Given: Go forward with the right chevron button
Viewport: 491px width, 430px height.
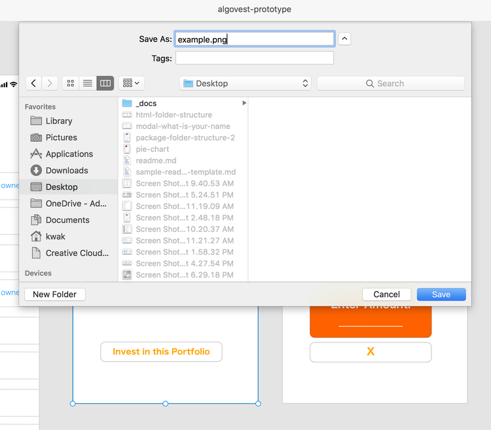Looking at the screenshot, I should click(50, 83).
